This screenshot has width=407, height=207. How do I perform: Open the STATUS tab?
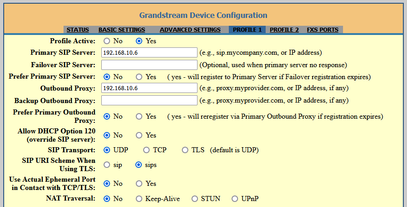point(78,30)
